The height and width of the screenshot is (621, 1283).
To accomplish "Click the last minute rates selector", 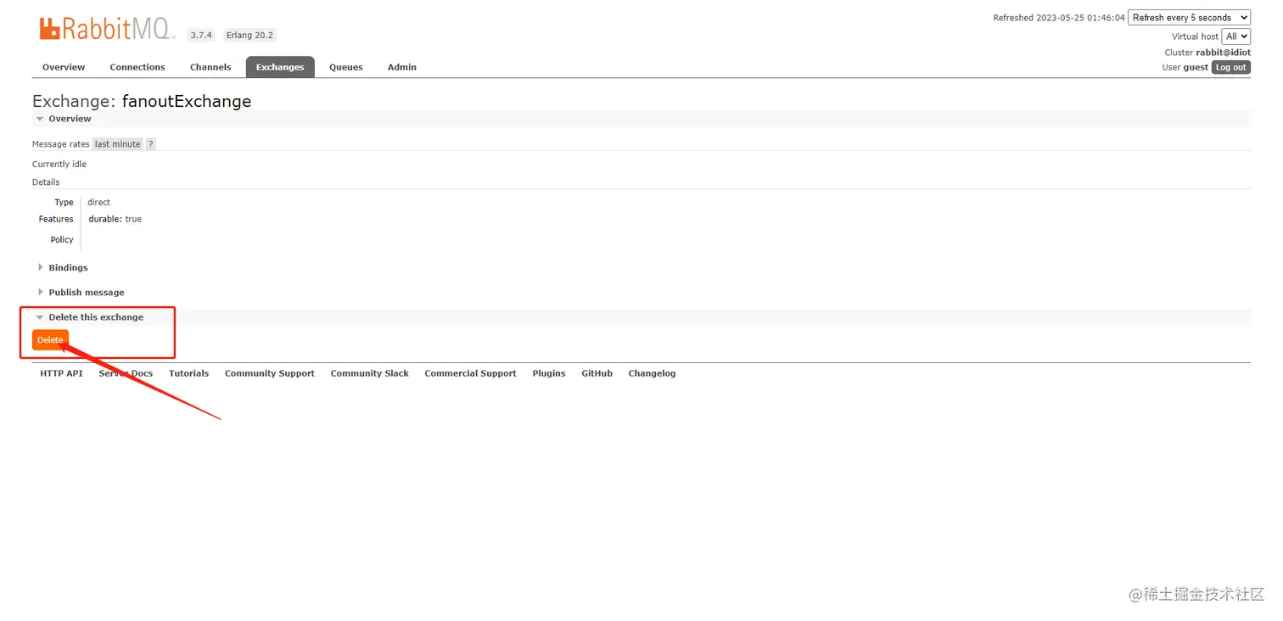I will pyautogui.click(x=117, y=143).
